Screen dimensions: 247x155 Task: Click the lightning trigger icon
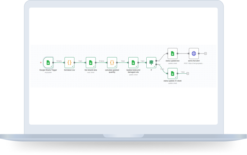pos(40,62)
